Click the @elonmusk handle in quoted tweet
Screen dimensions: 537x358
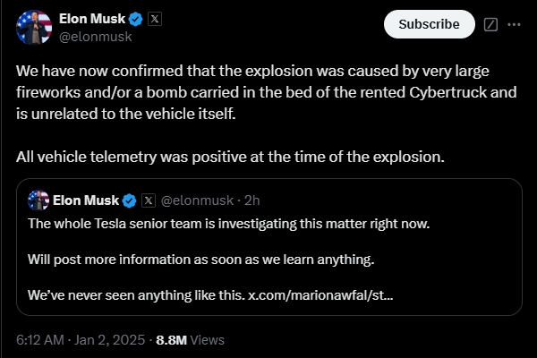[197, 199]
